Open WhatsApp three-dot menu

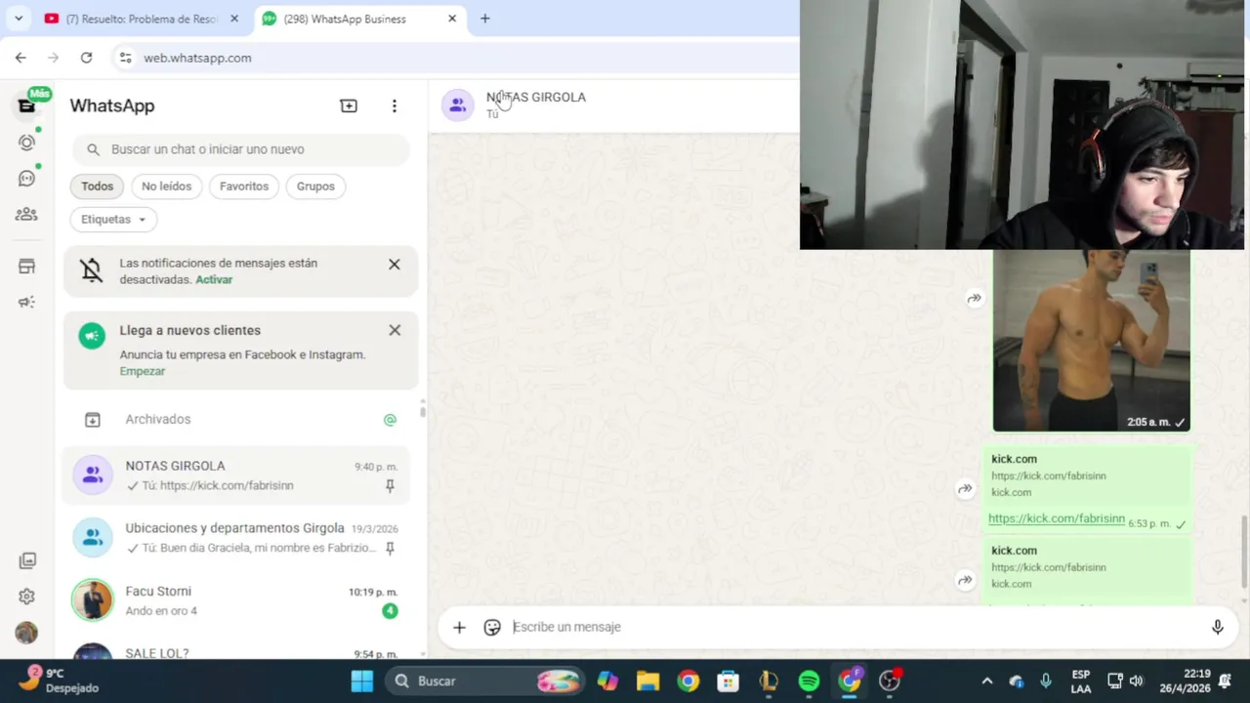[395, 105]
